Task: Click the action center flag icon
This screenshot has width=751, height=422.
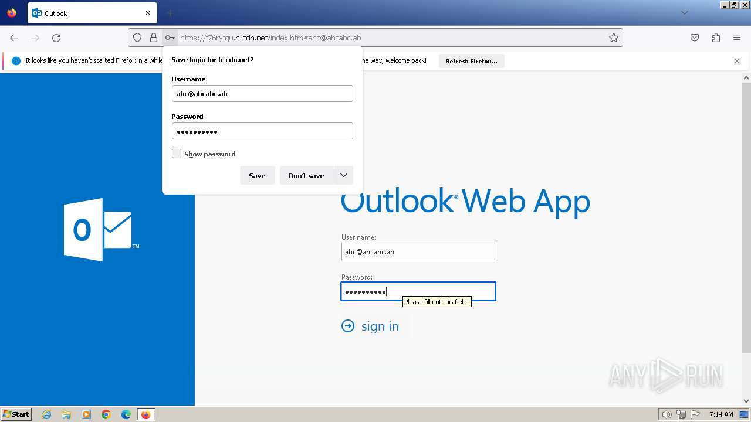Action: pos(695,414)
